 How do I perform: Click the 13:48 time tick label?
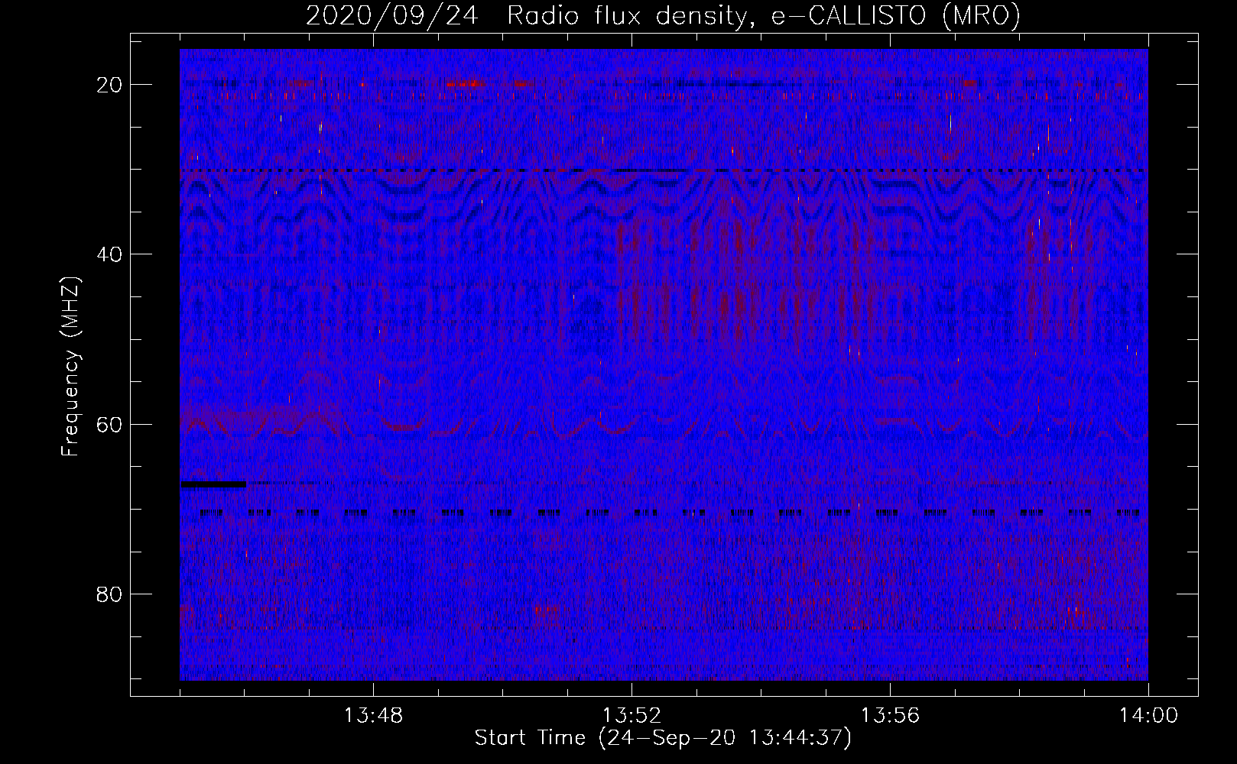click(373, 716)
